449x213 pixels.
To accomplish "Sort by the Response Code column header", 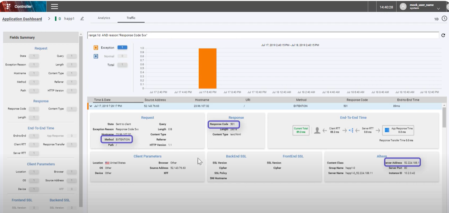I will point(357,100).
